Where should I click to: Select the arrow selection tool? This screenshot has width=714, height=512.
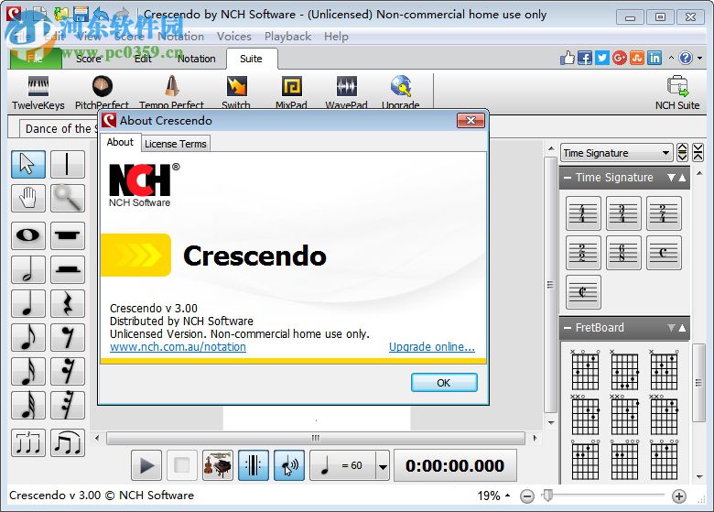pos(27,164)
